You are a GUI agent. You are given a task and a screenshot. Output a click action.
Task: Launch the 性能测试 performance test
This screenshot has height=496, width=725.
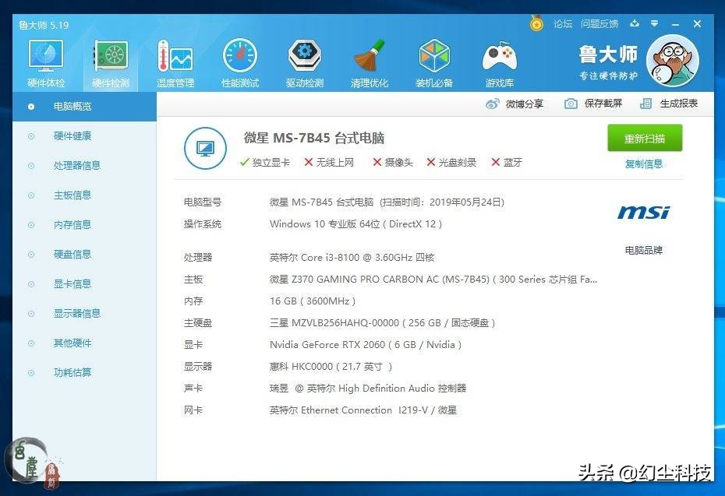point(239,61)
